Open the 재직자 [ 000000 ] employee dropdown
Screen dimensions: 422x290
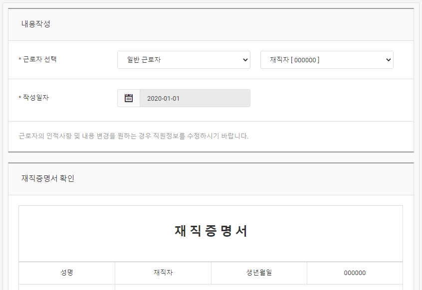(x=327, y=60)
